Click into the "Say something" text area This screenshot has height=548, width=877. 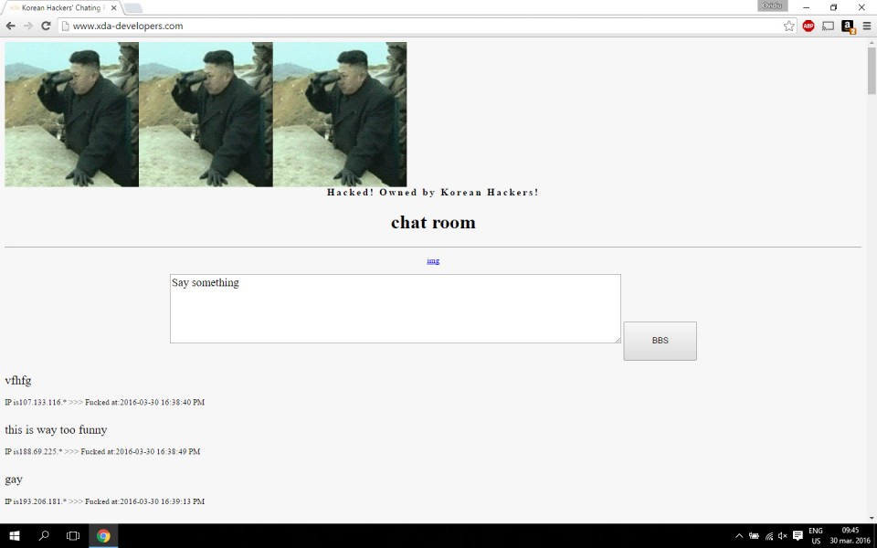tap(395, 309)
